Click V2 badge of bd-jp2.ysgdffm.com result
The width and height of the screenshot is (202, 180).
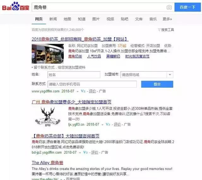click(85, 153)
